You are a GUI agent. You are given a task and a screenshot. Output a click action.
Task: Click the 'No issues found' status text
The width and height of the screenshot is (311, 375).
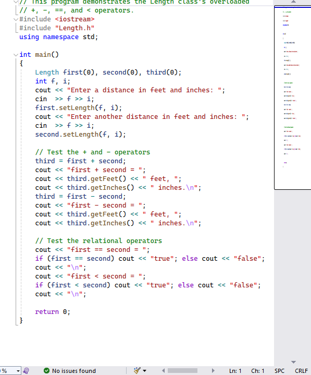pyautogui.click(x=74, y=371)
